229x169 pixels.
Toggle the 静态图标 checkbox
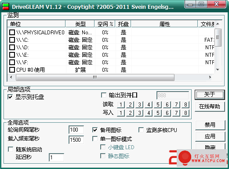tap(103, 156)
